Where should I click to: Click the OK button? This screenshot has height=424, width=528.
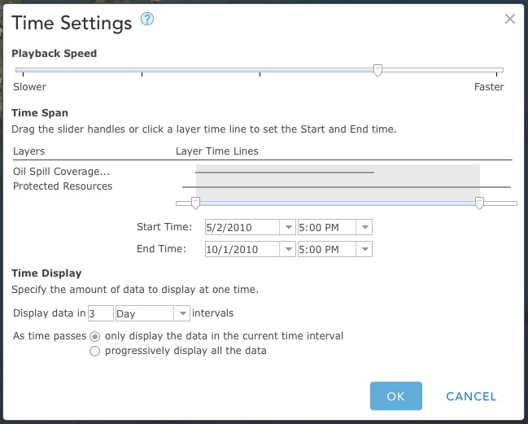point(395,396)
